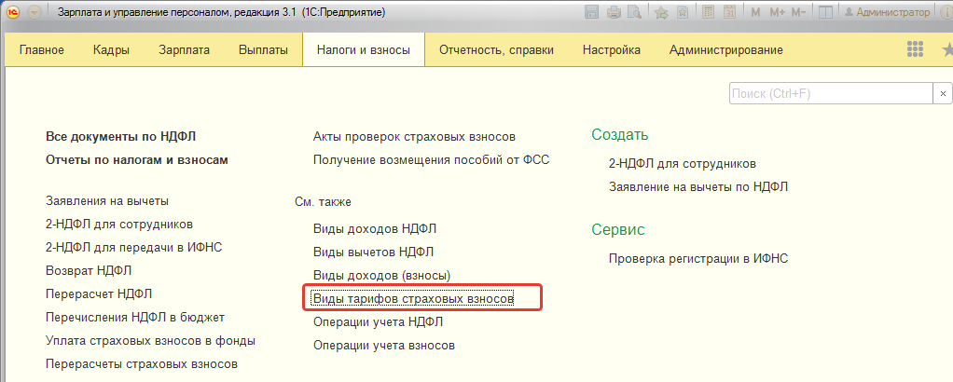The height and width of the screenshot is (382, 953).
Task: Open Виды тарифов страховых взносов
Action: coord(414,299)
